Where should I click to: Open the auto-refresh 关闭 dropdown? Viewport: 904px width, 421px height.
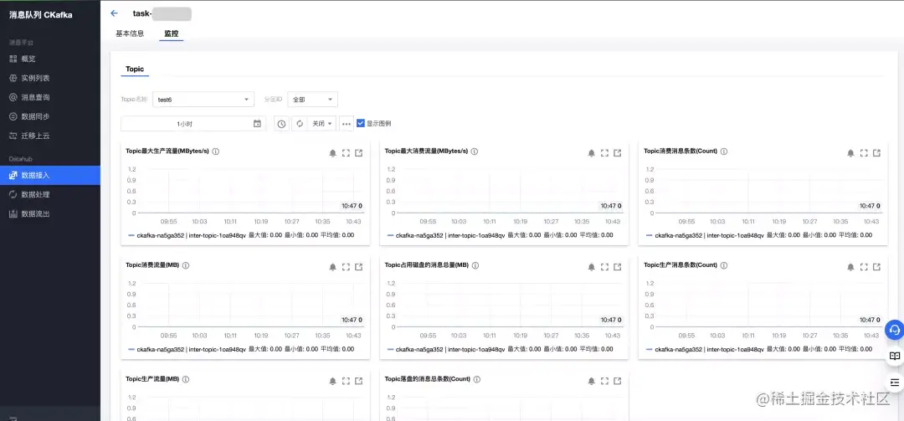click(321, 123)
